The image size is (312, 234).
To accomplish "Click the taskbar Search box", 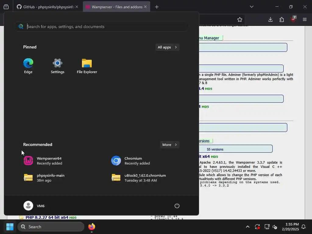I will click(51, 227).
